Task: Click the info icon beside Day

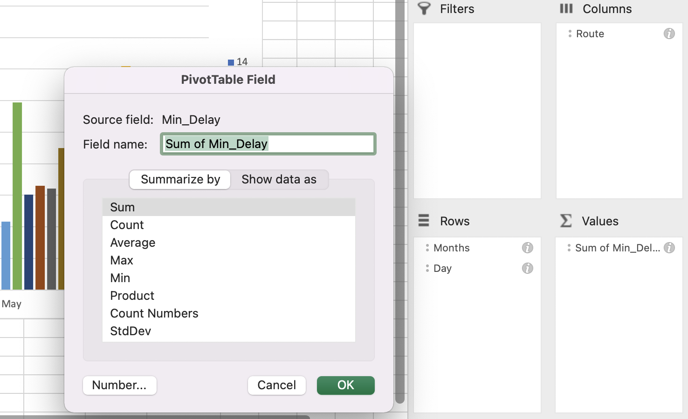Action: coord(527,268)
